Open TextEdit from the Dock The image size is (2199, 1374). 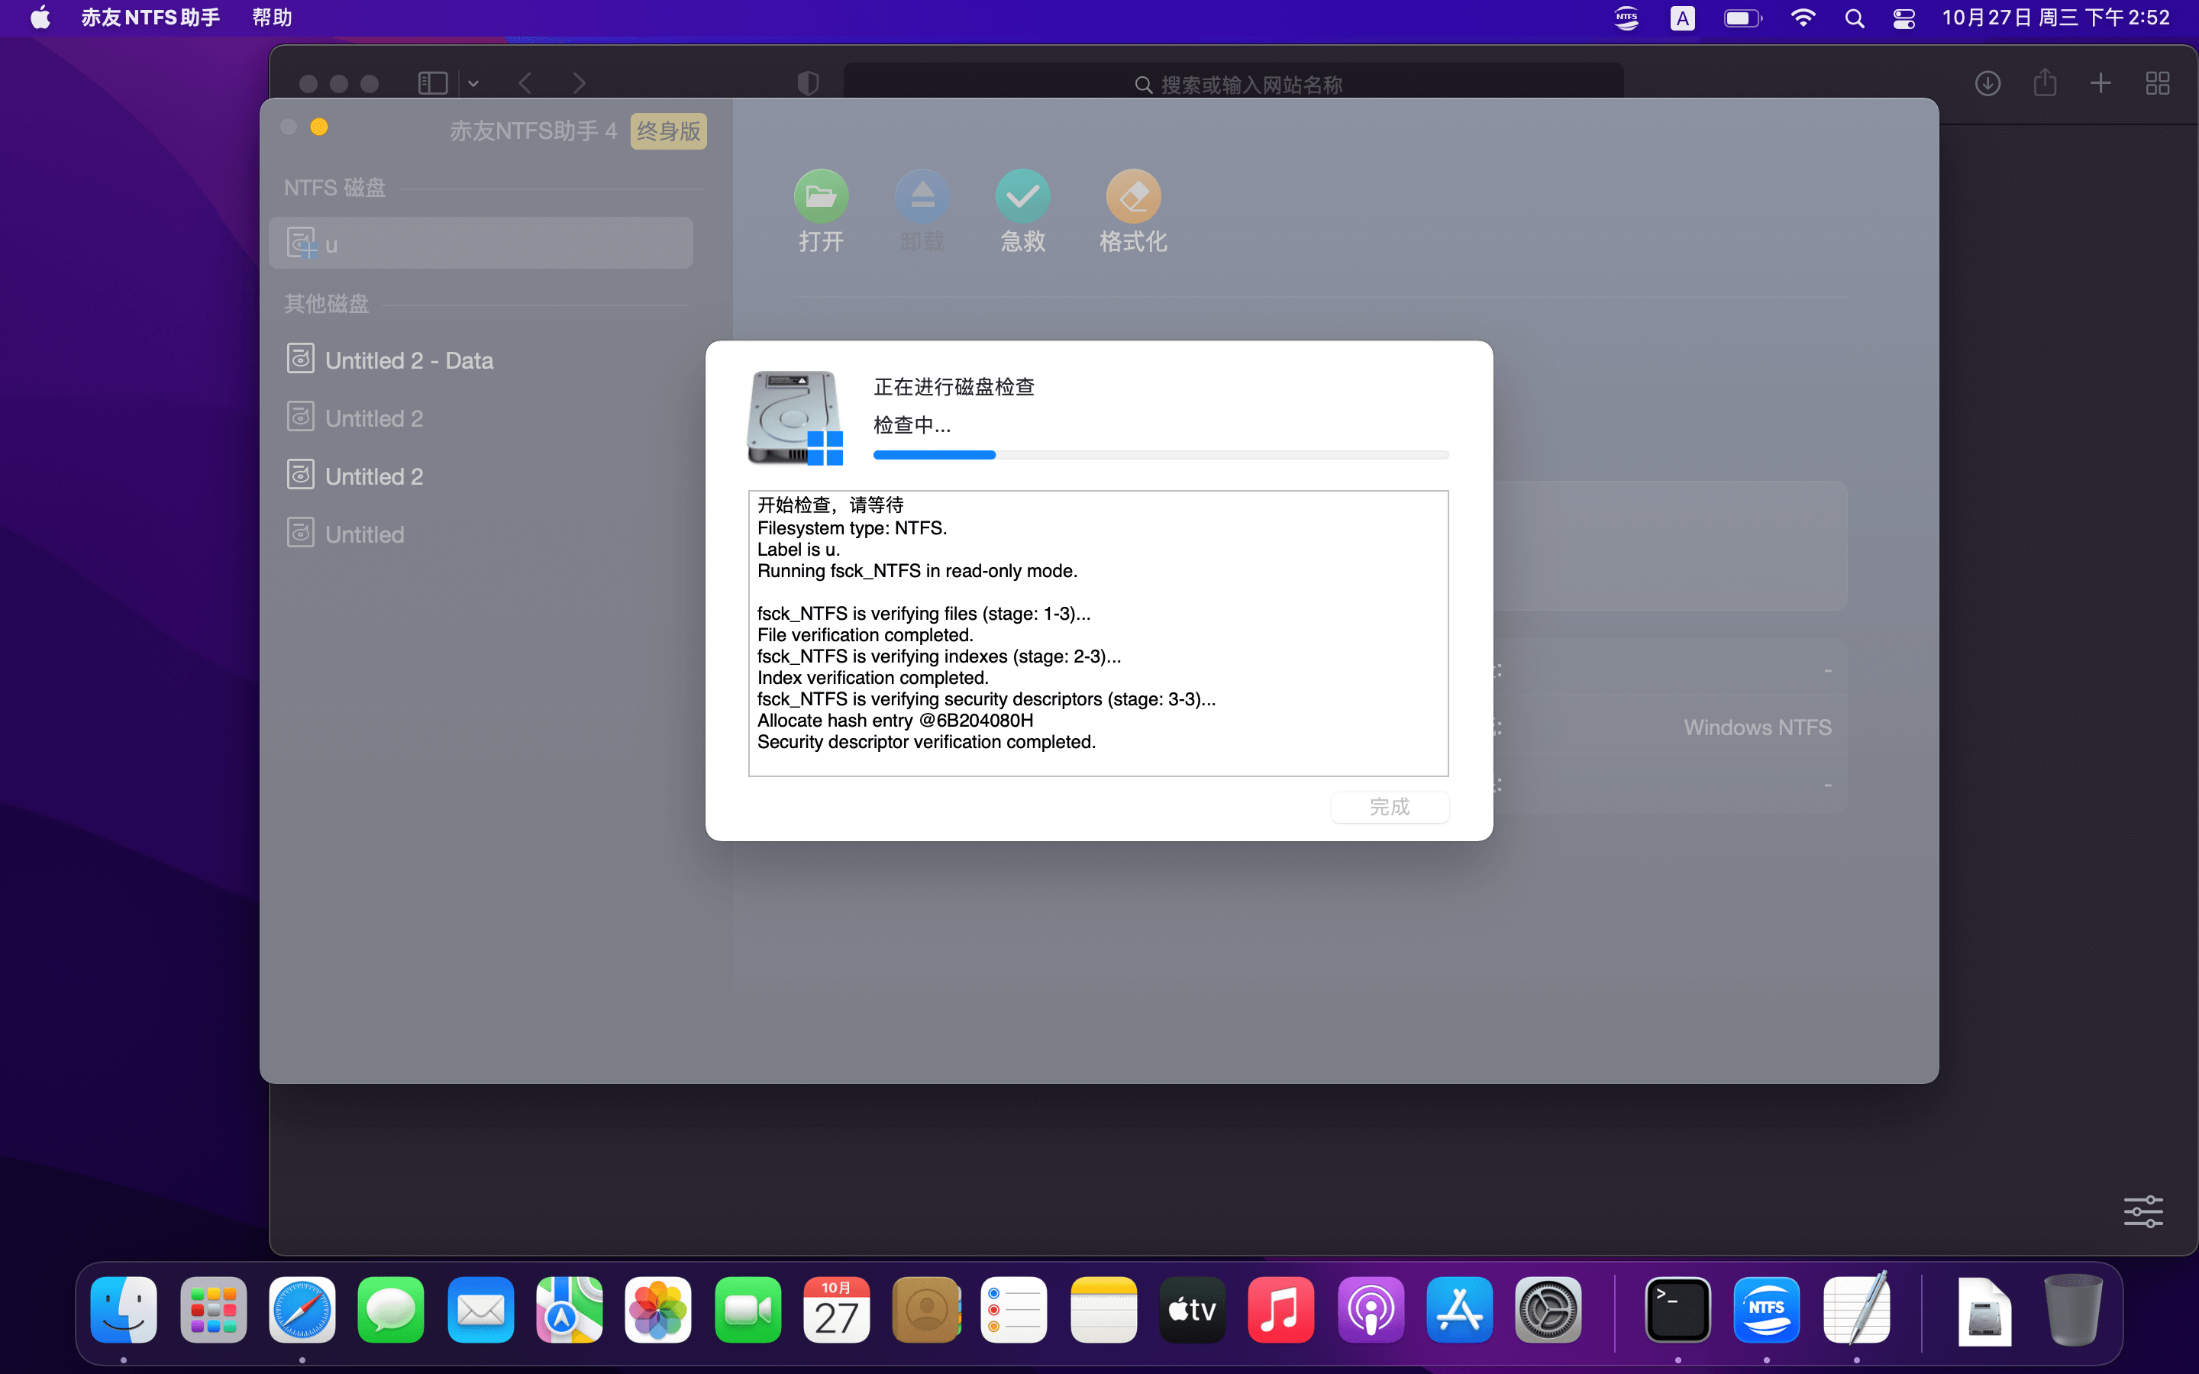point(1855,1309)
